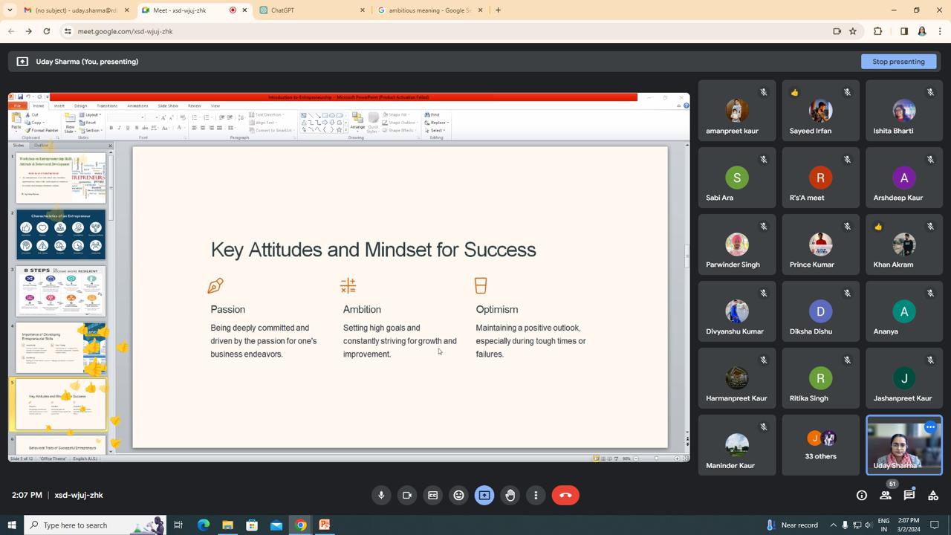Screen dimensions: 951x535
Task: Turn off camera in Meet
Action: 407,495
